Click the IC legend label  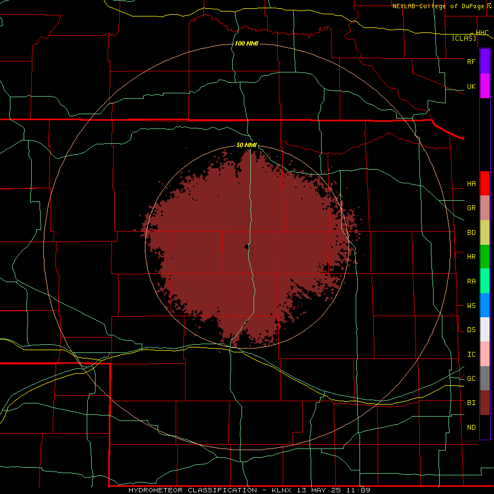coord(471,355)
